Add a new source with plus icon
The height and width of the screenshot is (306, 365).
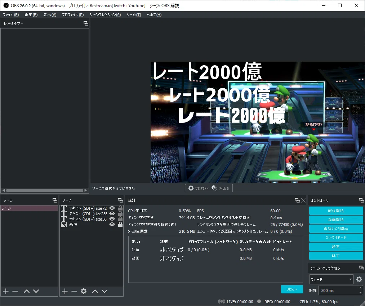tap(65, 291)
